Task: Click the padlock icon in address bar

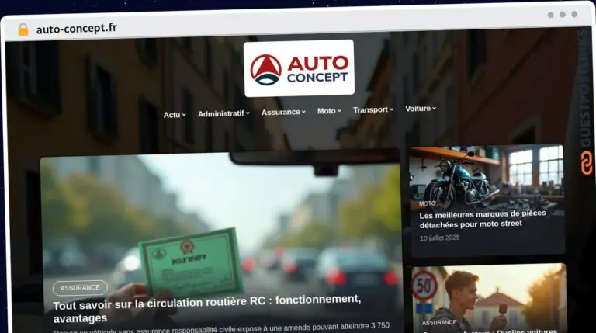Action: (23, 29)
